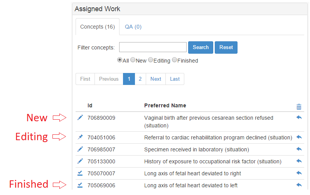Click the Search button
Screen dimensions: 310x195
pyautogui.click(x=200, y=47)
